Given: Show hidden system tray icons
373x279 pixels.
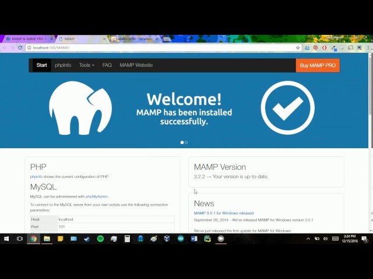Looking at the screenshot, I should pos(308,239).
